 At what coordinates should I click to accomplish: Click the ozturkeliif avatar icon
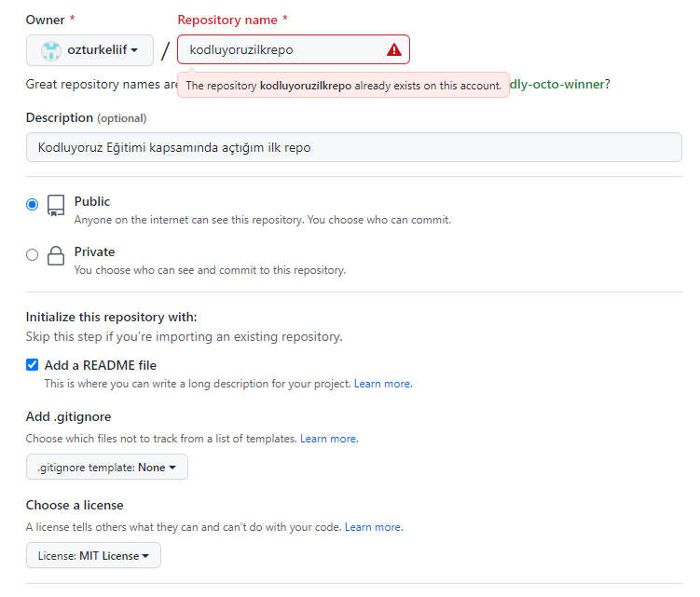(x=51, y=50)
